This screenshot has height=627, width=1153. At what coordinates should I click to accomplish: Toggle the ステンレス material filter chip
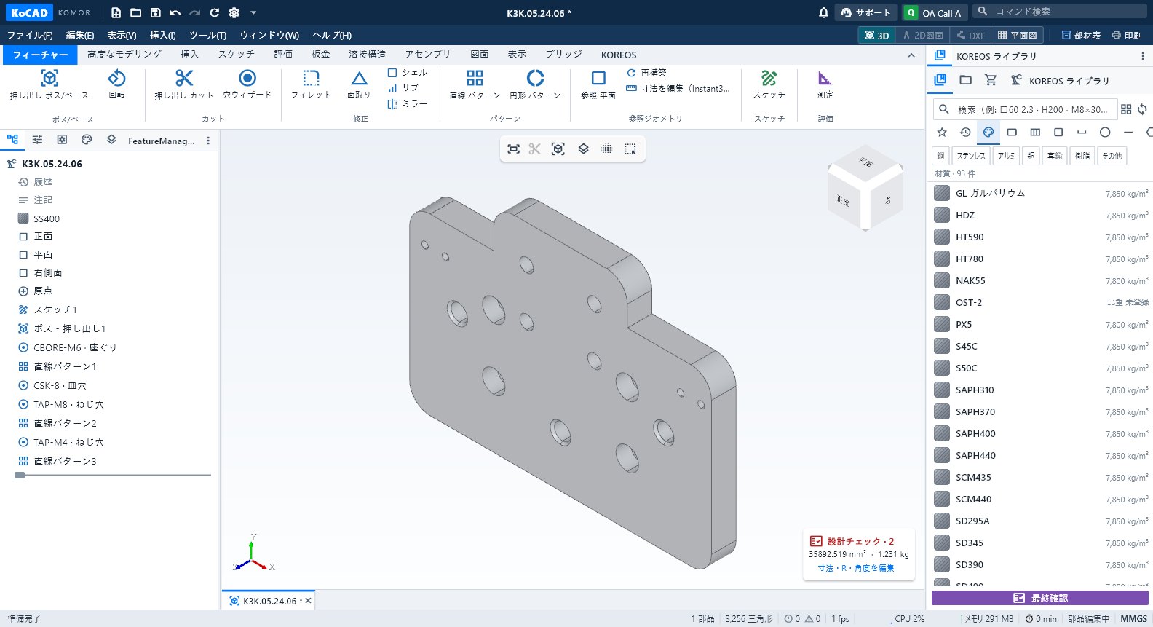tap(971, 156)
